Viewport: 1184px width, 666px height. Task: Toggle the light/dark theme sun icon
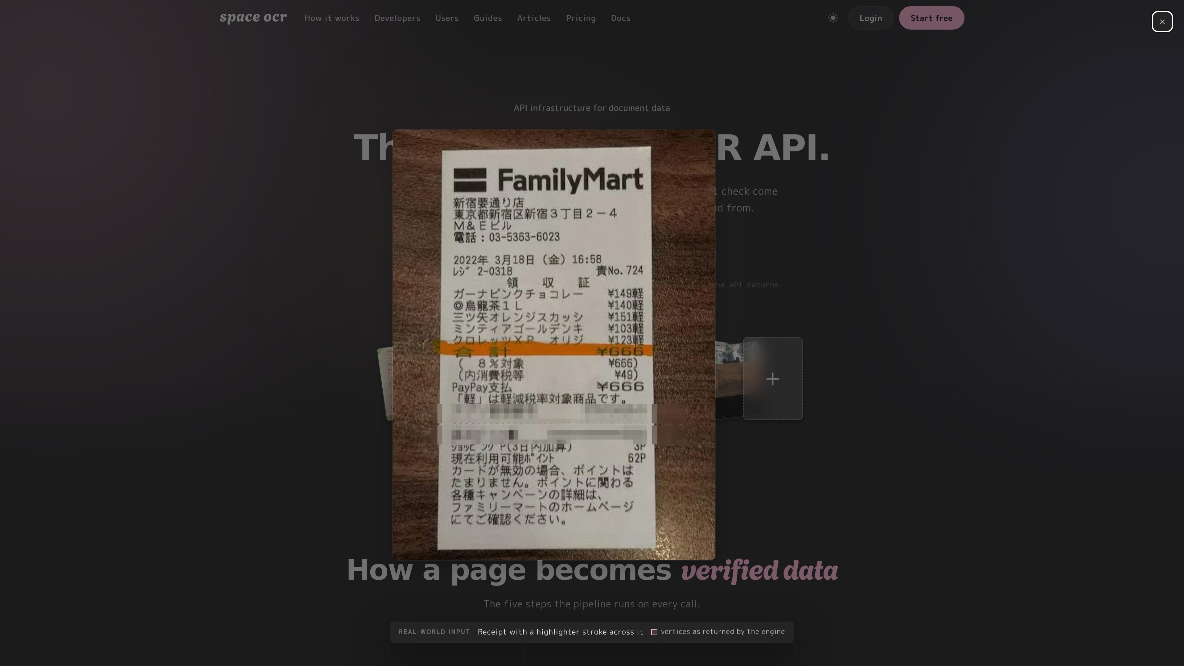[x=833, y=18]
